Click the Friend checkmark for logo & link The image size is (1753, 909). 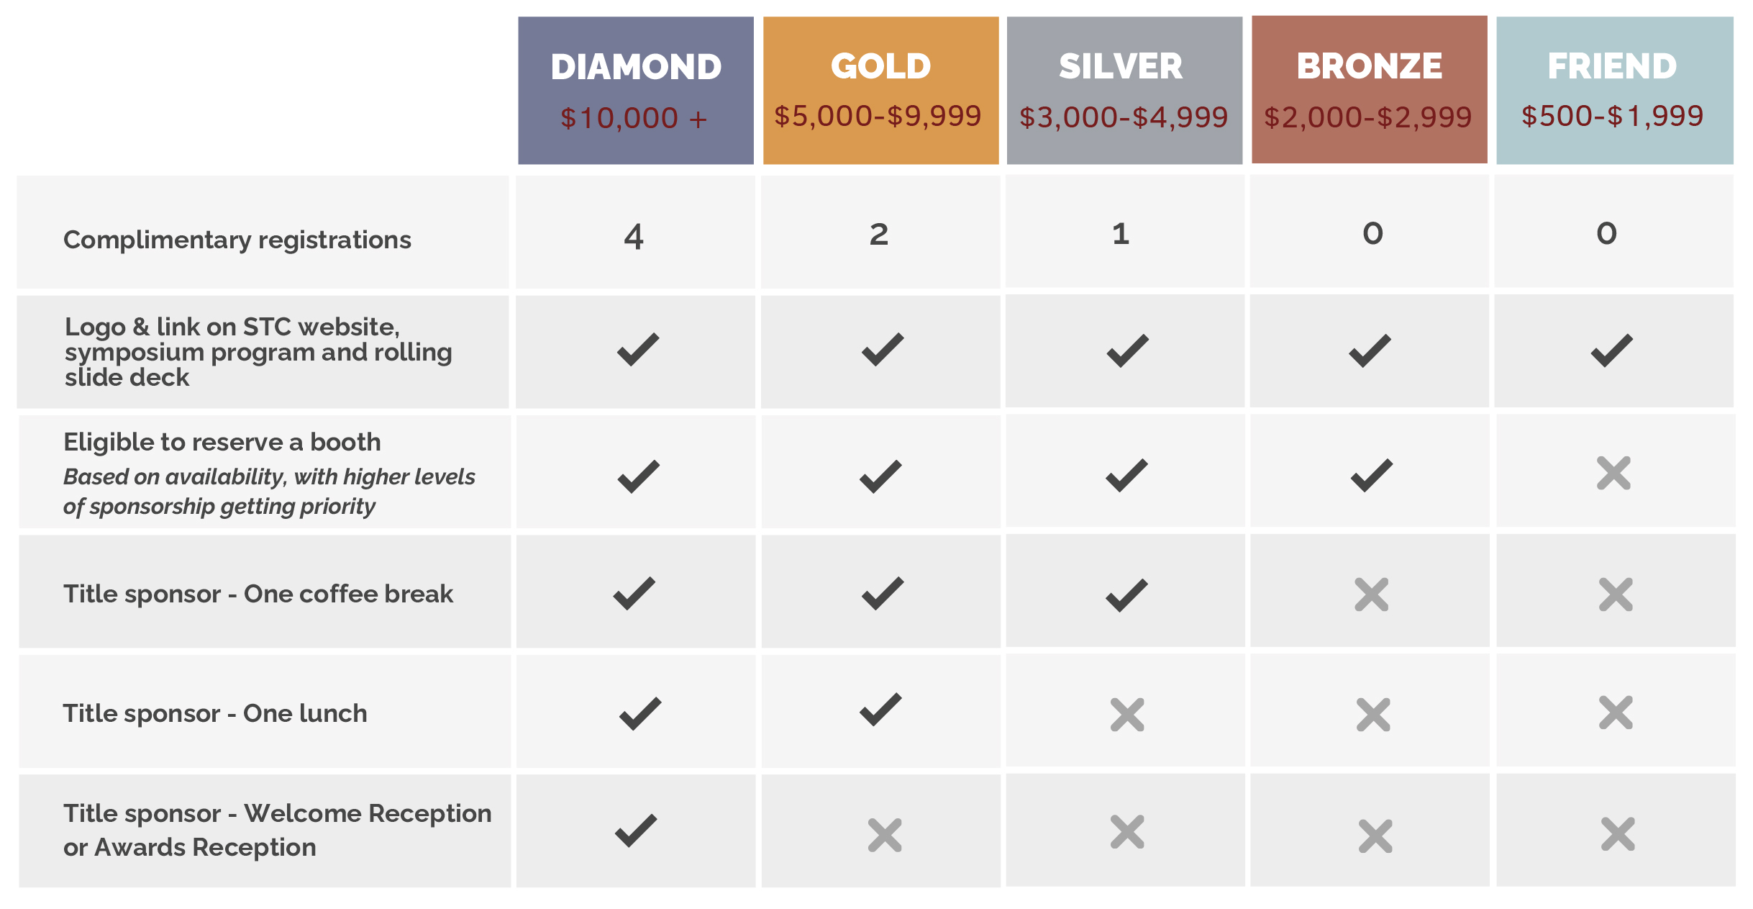(x=1611, y=351)
